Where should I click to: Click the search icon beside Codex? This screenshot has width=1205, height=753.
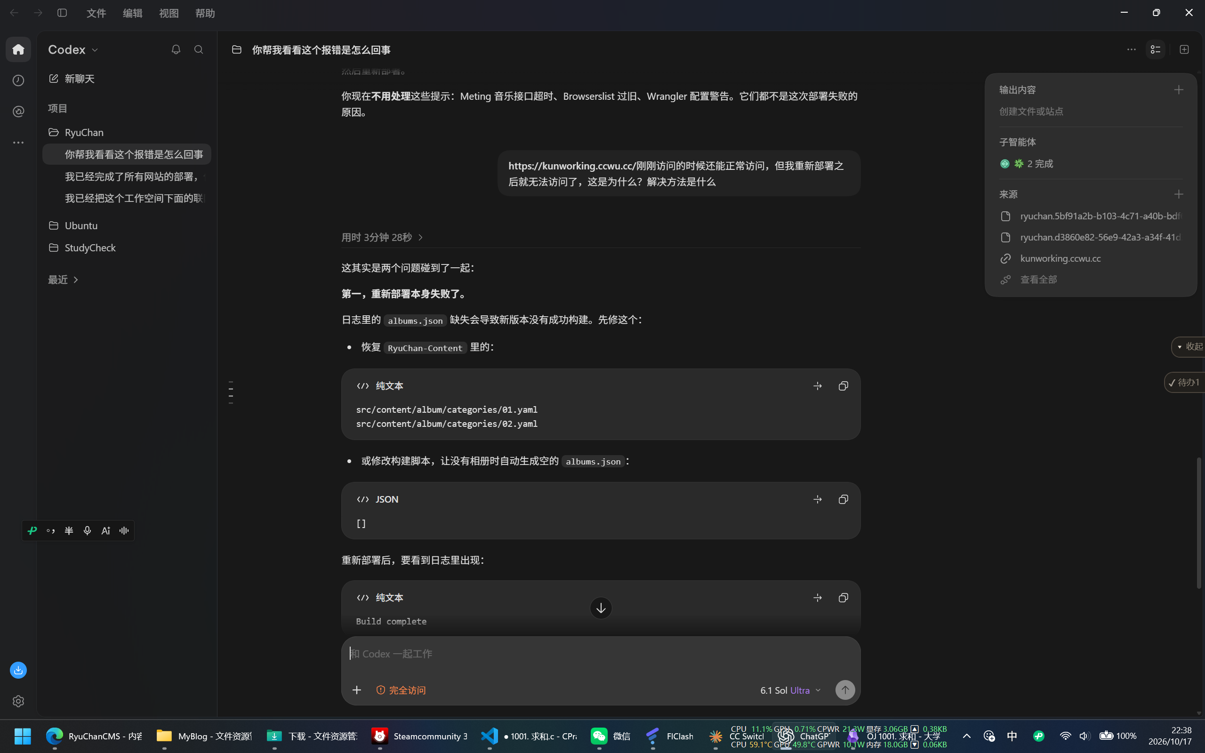click(x=199, y=49)
